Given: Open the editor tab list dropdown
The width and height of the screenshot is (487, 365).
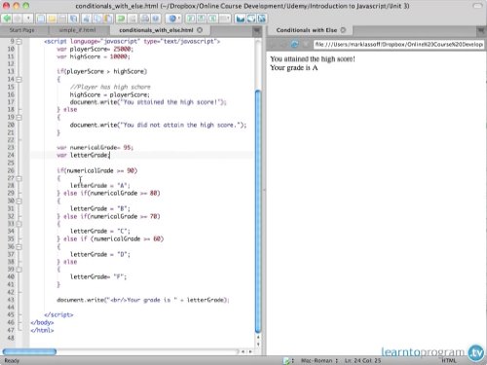Looking at the screenshot, I should (x=257, y=31).
